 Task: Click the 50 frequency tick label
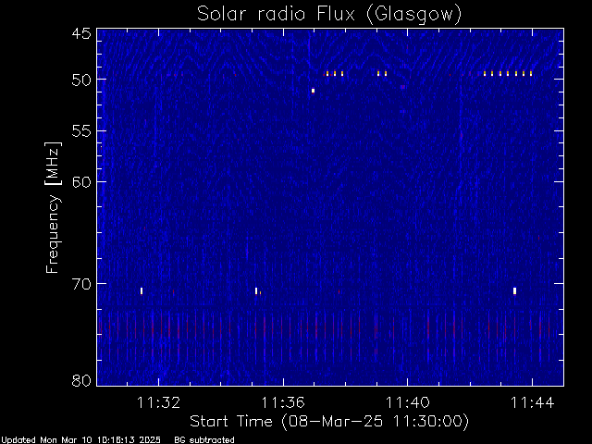point(81,80)
